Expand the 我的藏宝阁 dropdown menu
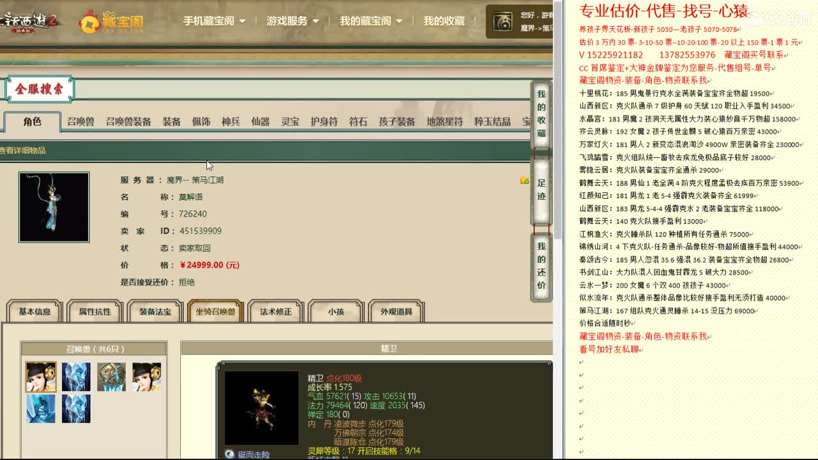This screenshot has width=818, height=460. click(x=371, y=21)
